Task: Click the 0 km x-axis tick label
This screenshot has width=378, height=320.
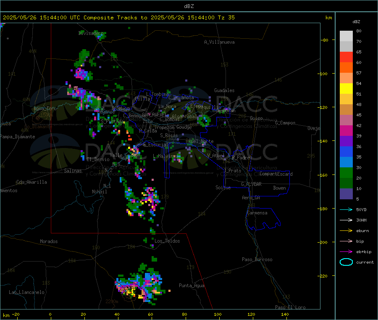Action: click(x=50, y=314)
